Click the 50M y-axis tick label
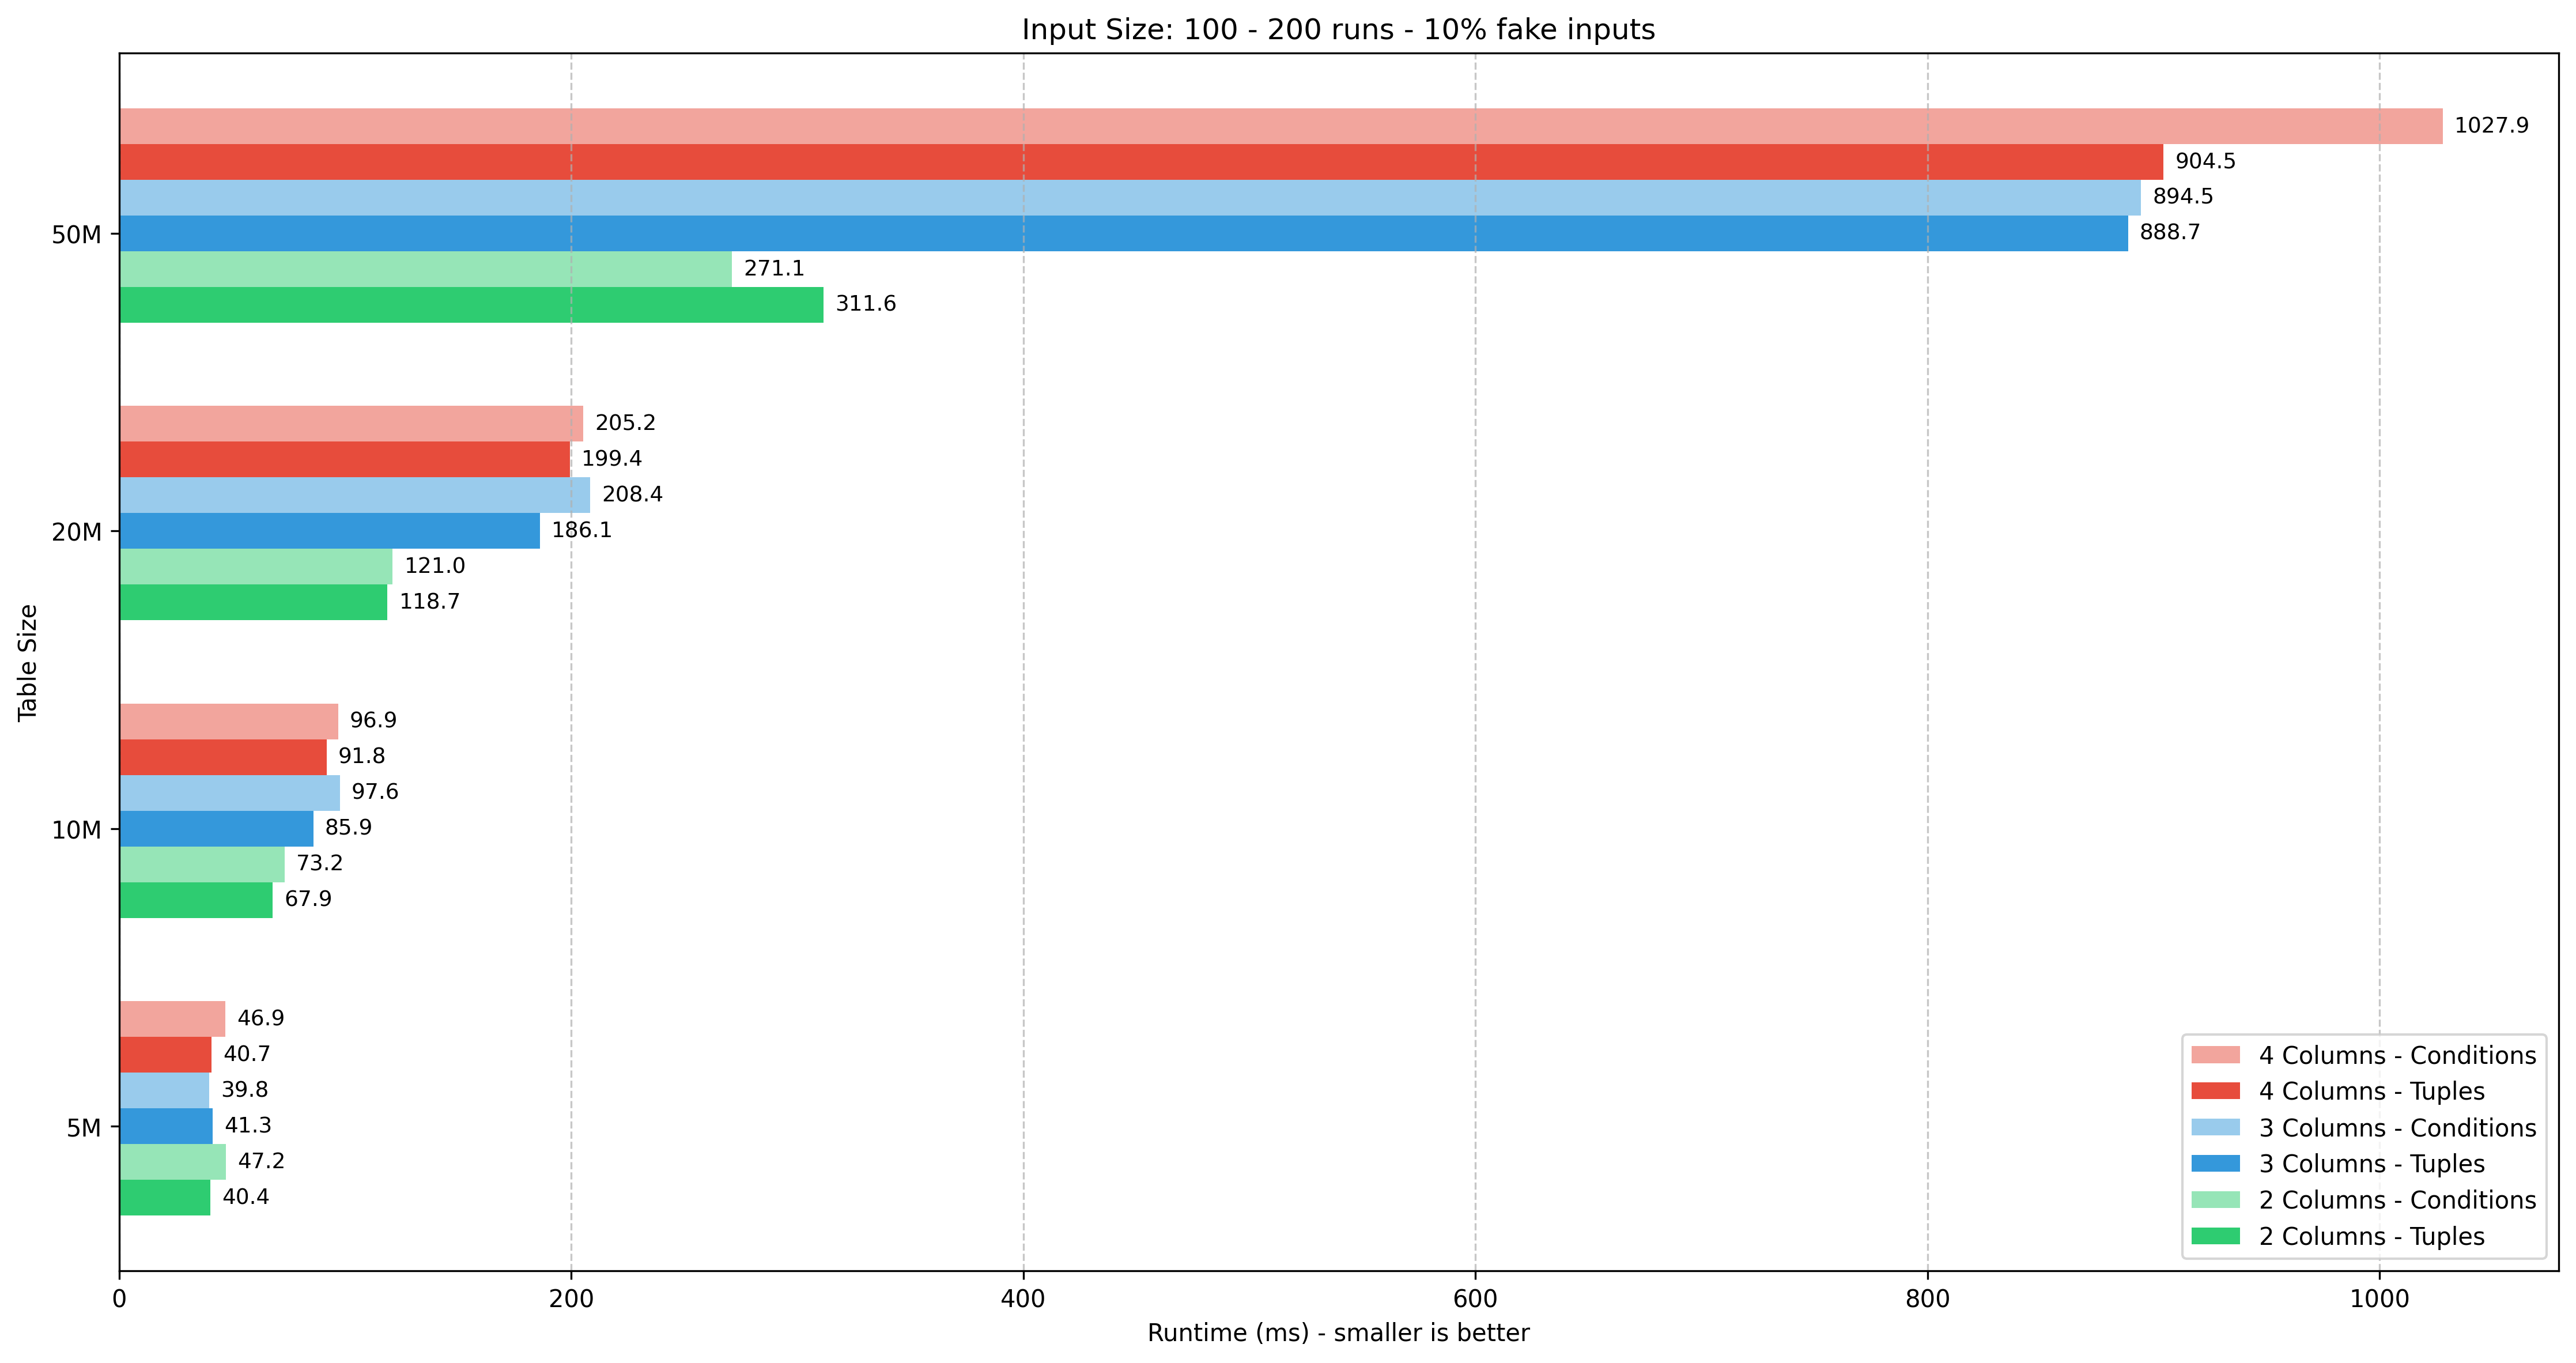The image size is (2576, 1363). pyautogui.click(x=77, y=235)
